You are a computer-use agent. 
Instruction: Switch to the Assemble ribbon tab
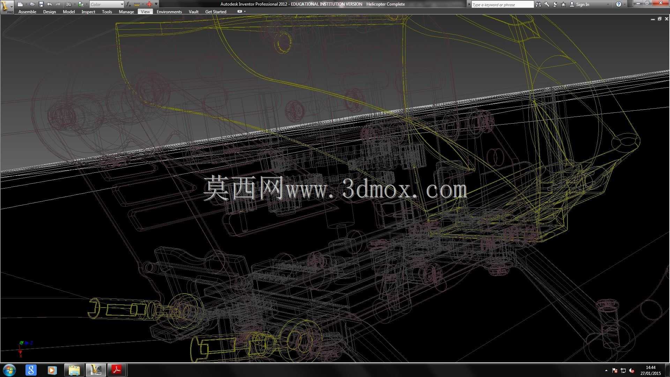[27, 12]
